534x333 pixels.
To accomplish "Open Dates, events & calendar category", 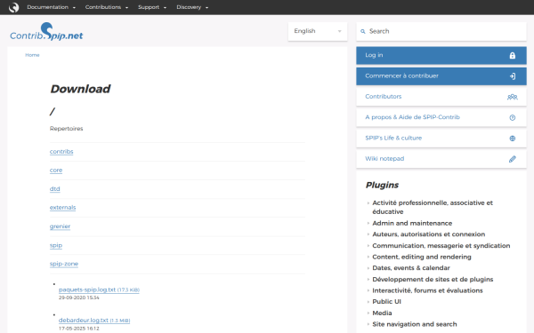I will tap(411, 268).
